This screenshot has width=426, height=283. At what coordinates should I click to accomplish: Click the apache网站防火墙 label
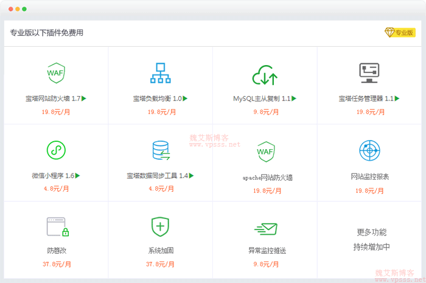tap(267, 178)
